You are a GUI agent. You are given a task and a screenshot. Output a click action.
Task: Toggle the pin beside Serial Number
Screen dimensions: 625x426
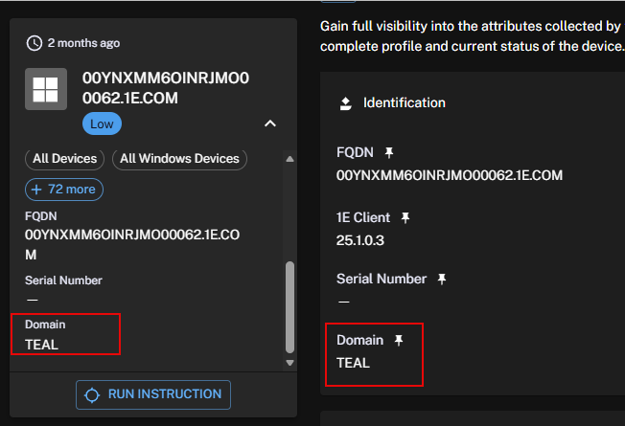tap(442, 279)
